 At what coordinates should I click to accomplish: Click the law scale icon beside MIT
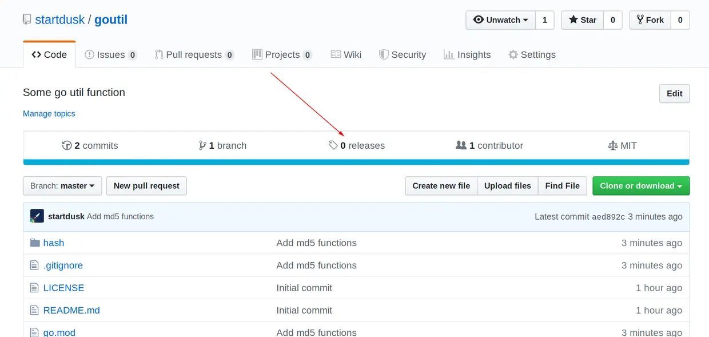(613, 145)
